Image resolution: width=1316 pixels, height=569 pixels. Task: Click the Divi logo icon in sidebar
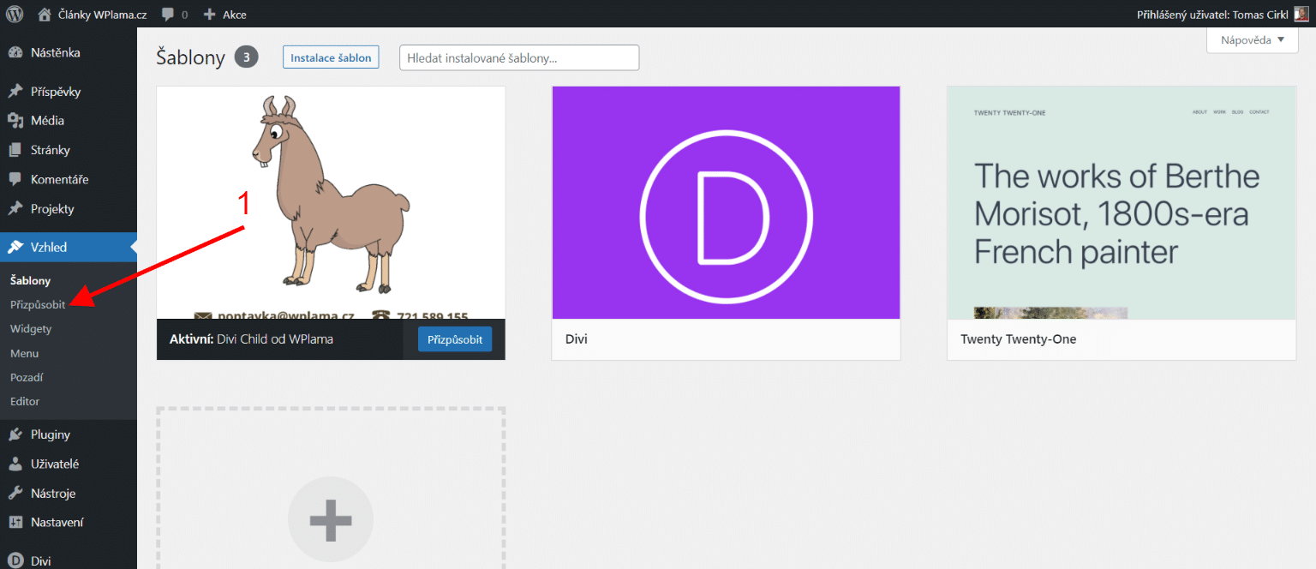pos(15,561)
